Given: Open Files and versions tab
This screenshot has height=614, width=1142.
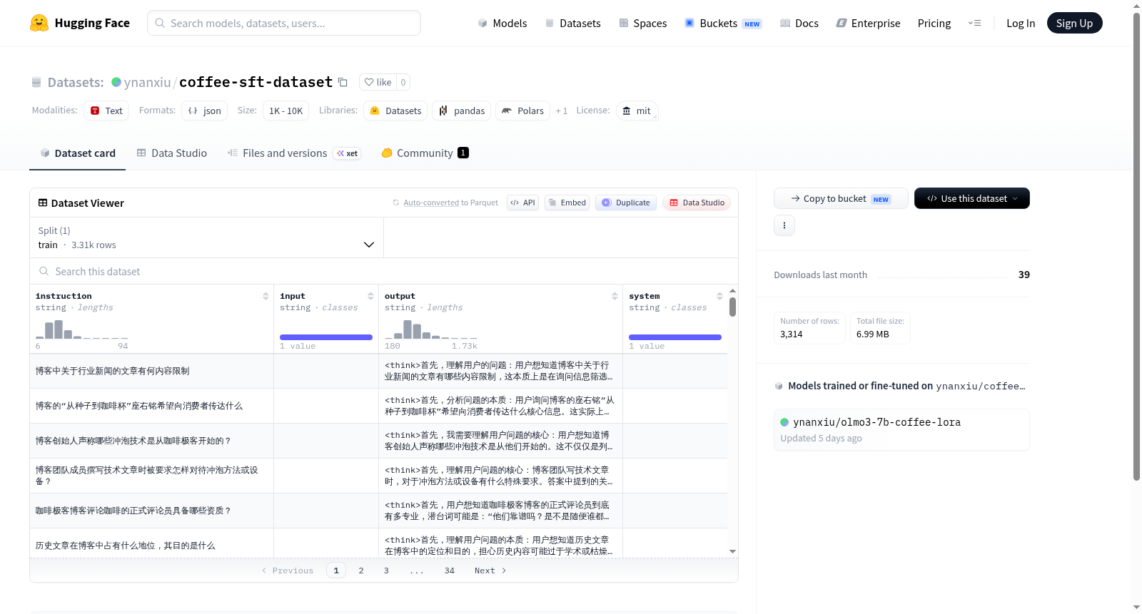Looking at the screenshot, I should pos(293,153).
